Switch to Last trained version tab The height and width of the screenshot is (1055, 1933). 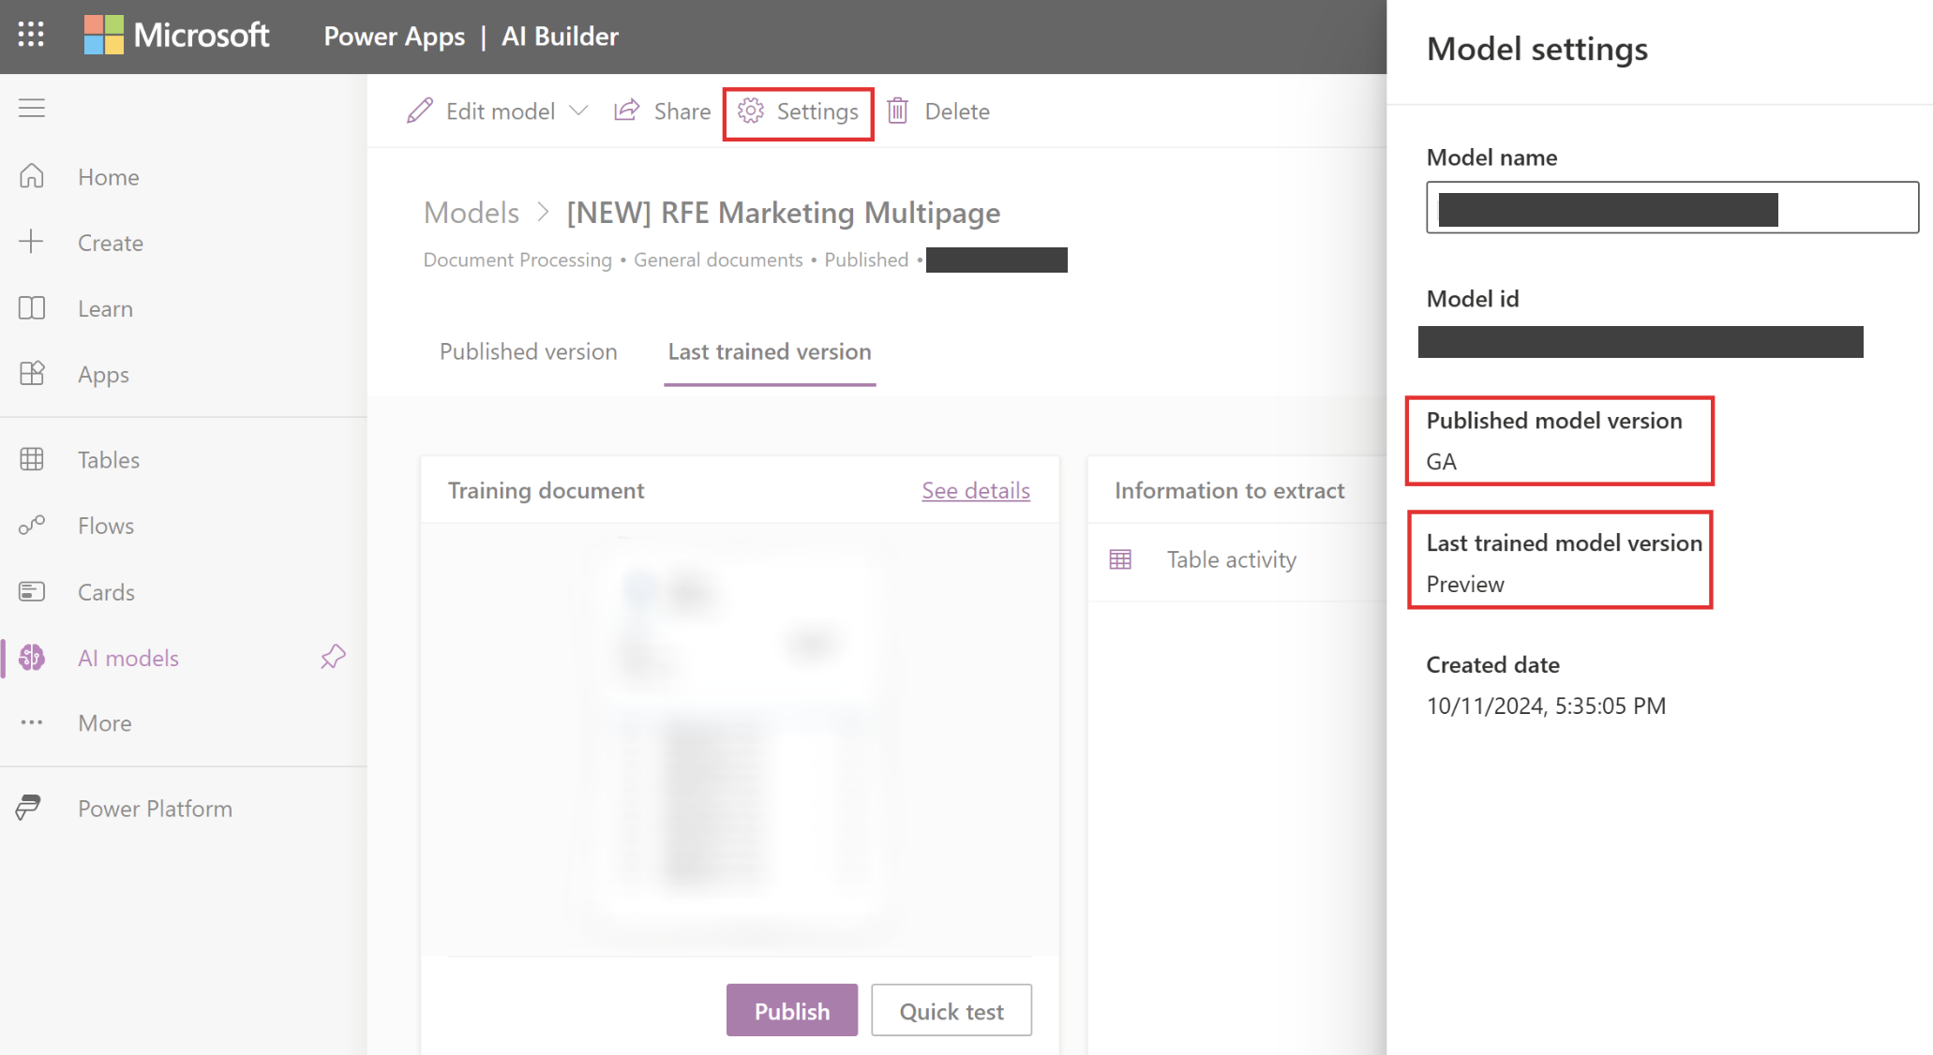[x=770, y=350]
